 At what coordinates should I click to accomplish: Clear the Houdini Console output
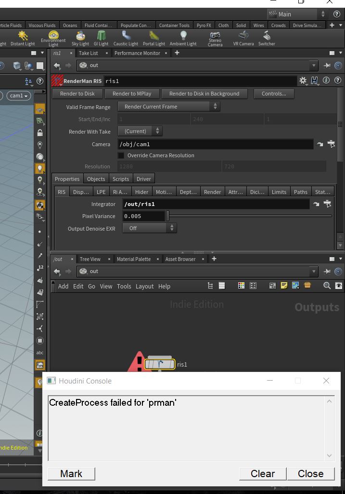pos(263,474)
